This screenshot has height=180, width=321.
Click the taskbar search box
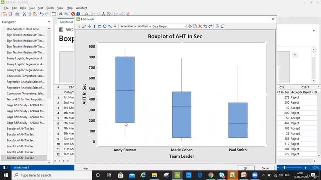52,175
